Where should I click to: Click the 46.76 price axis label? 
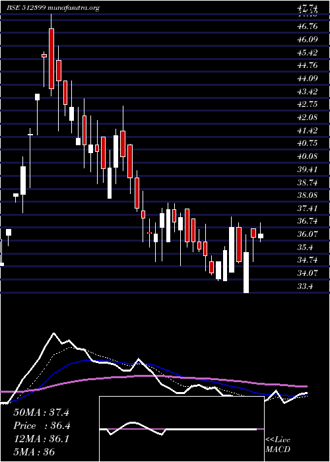coord(308,26)
